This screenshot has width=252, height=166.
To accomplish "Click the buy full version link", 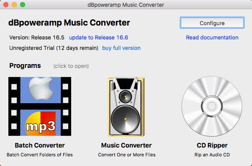I will click(x=121, y=48).
